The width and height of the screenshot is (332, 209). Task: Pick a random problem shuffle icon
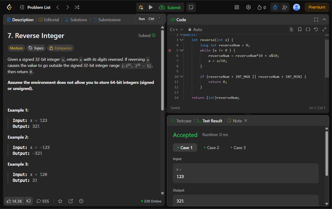click(77, 7)
